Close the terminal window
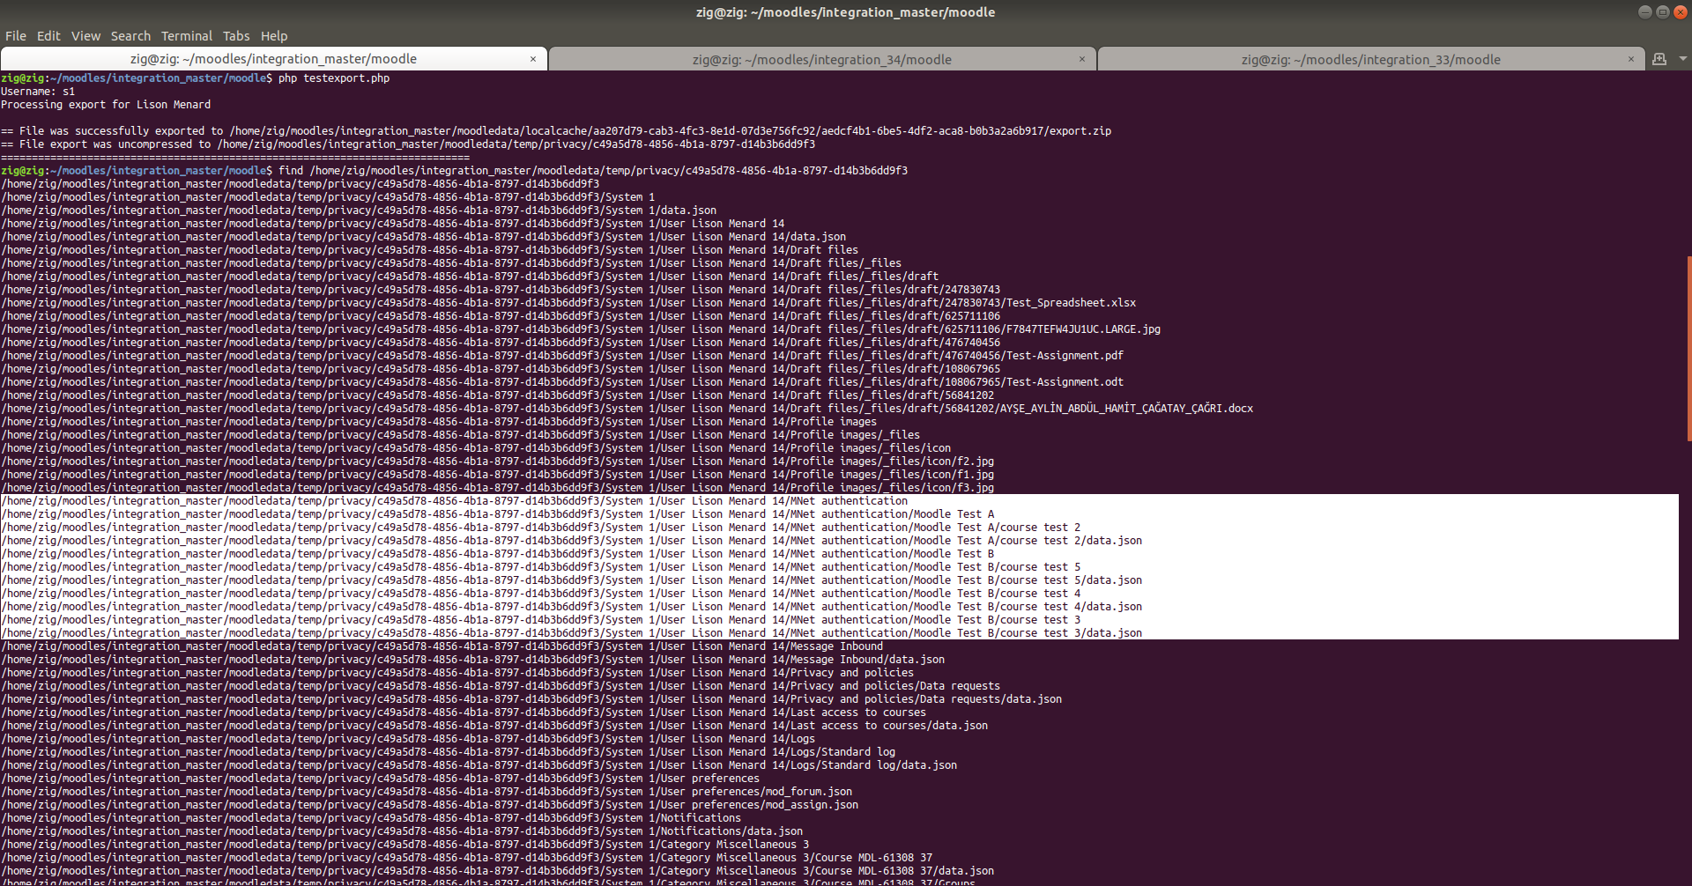The image size is (1692, 886). (1681, 11)
